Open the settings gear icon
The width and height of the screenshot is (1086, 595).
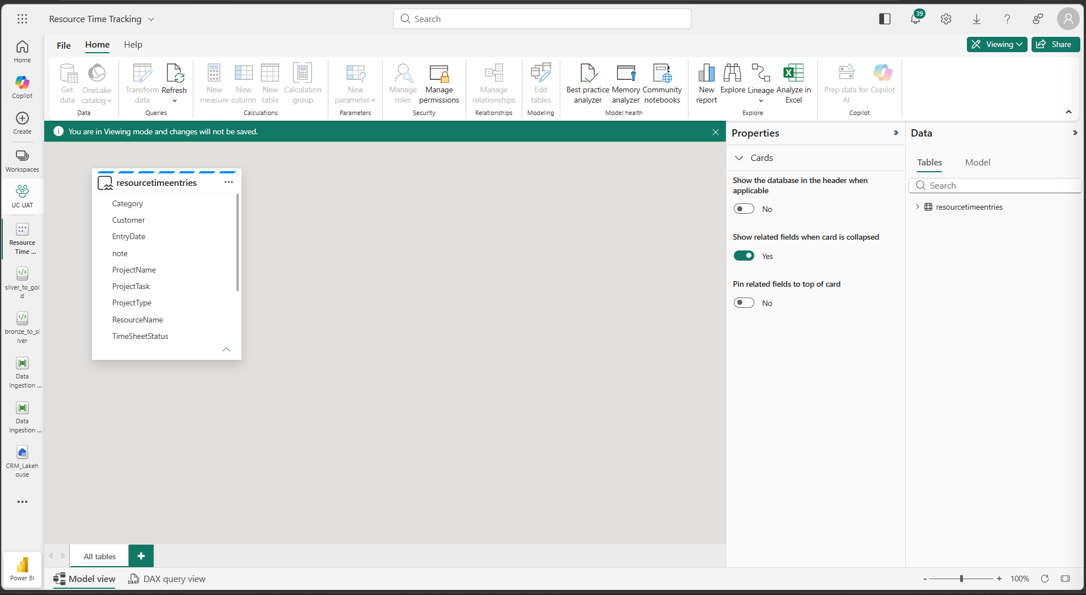[x=946, y=19]
